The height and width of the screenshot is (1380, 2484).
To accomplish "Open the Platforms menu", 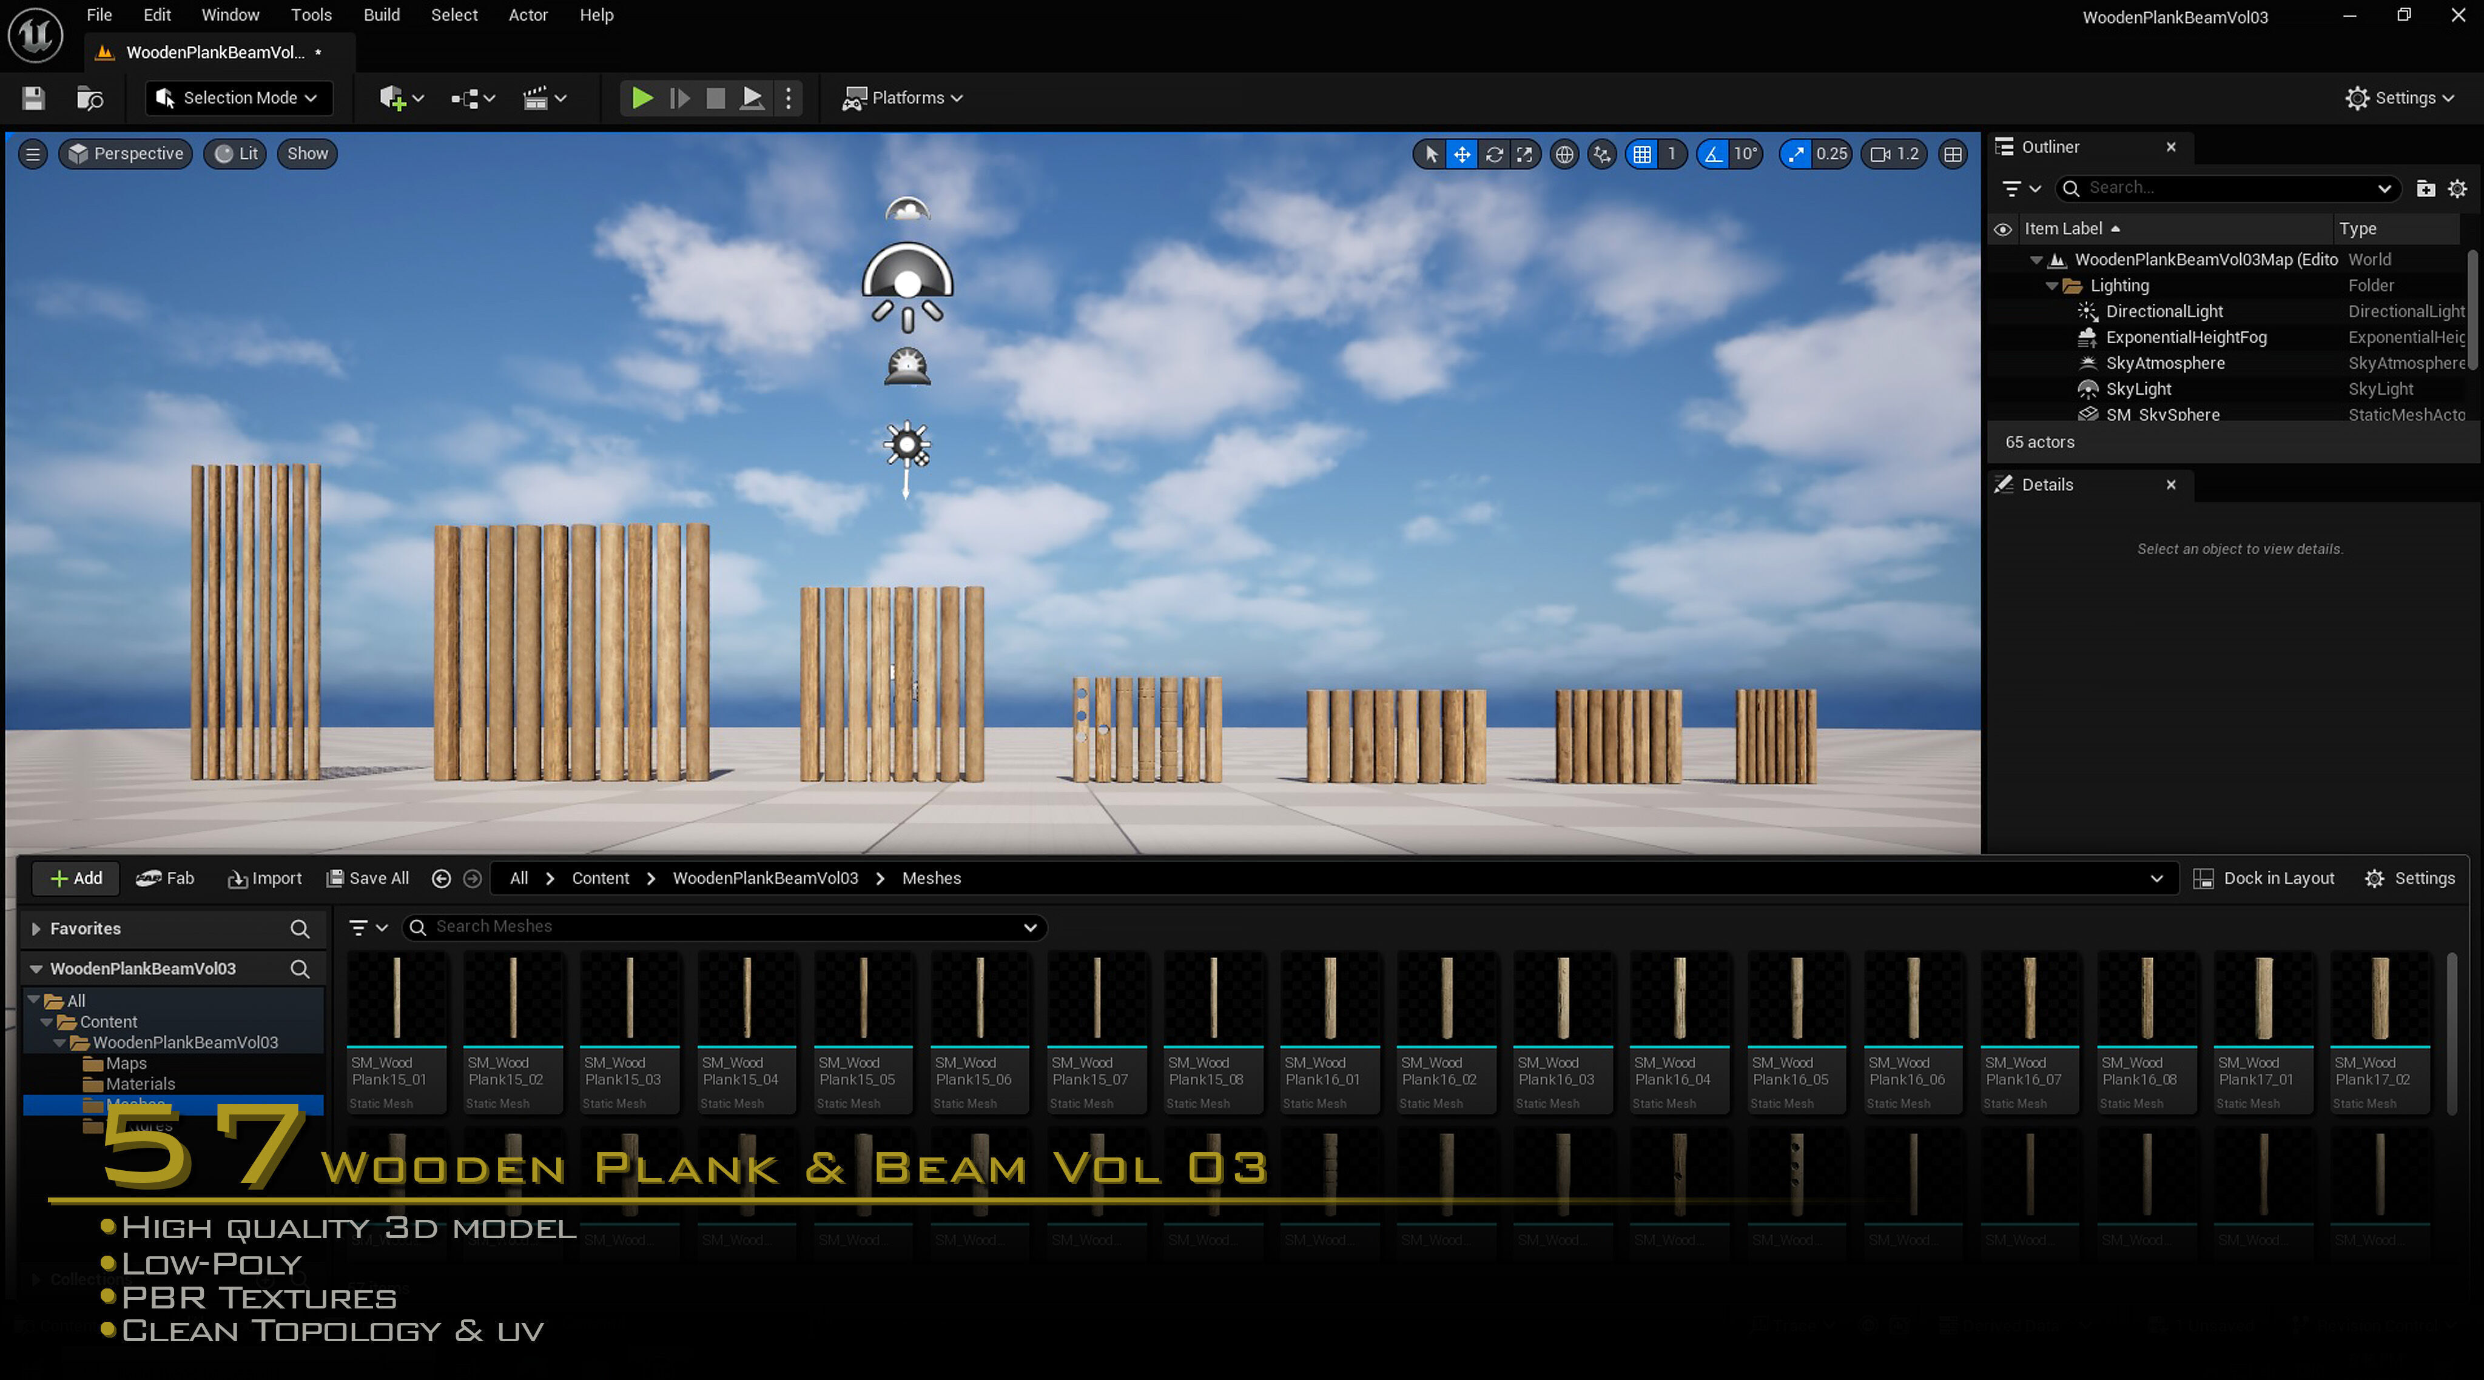I will coord(903,98).
